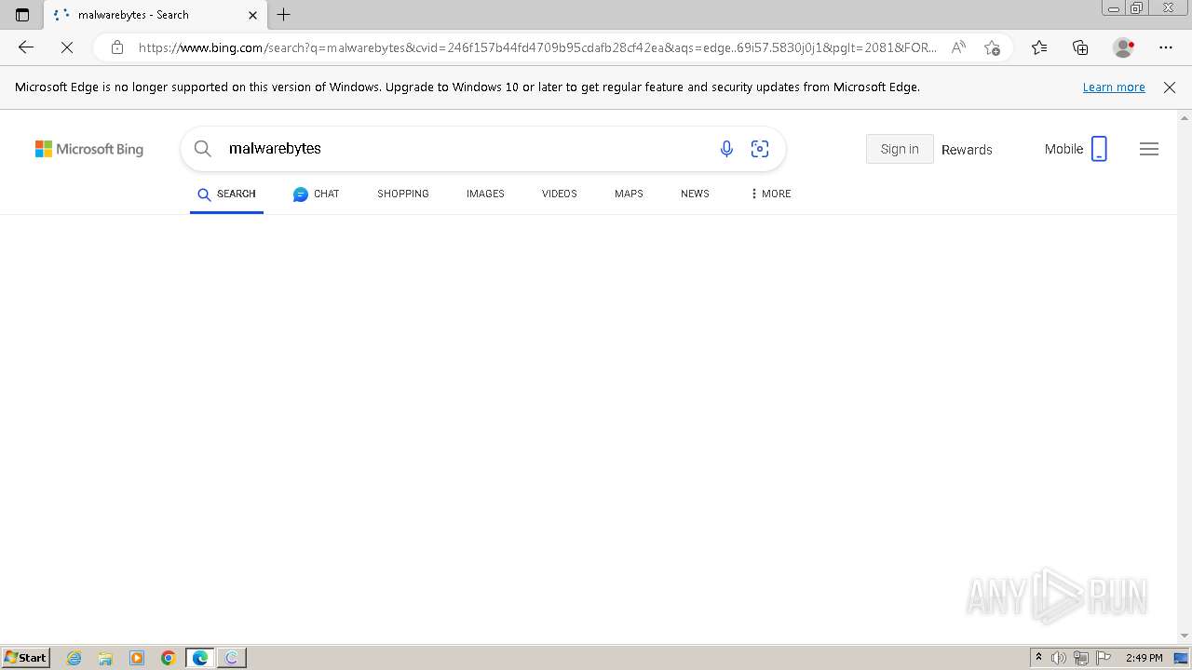Screen dimensions: 1192x670
Task: Start voice search with the microphone icon
Action: click(x=726, y=149)
